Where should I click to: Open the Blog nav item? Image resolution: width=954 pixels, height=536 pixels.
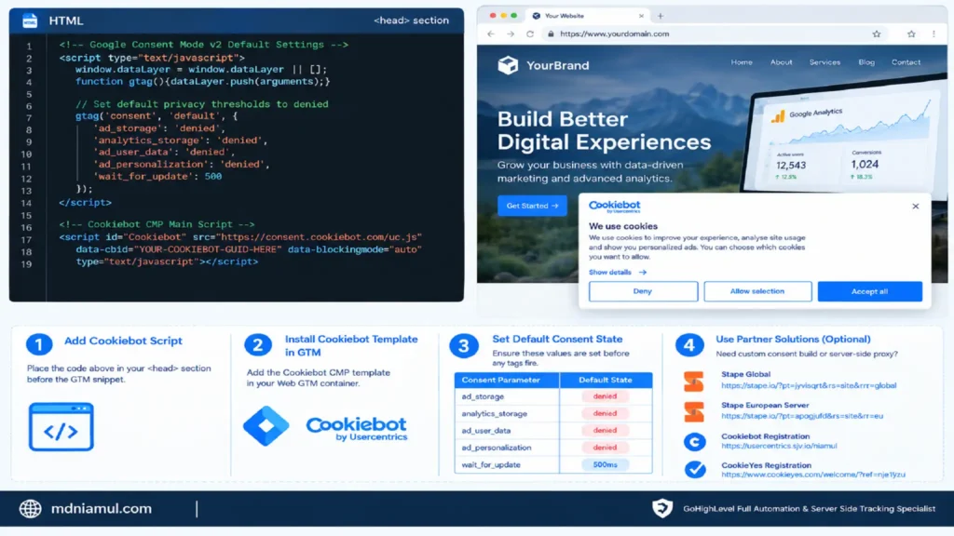click(x=866, y=62)
